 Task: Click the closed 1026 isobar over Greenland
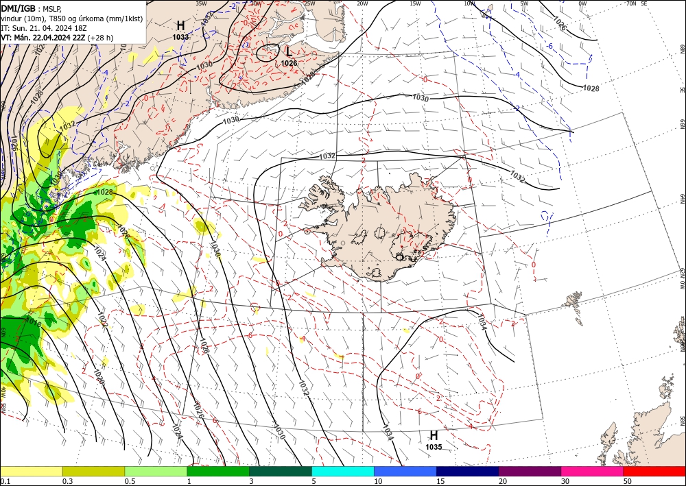(x=268, y=53)
